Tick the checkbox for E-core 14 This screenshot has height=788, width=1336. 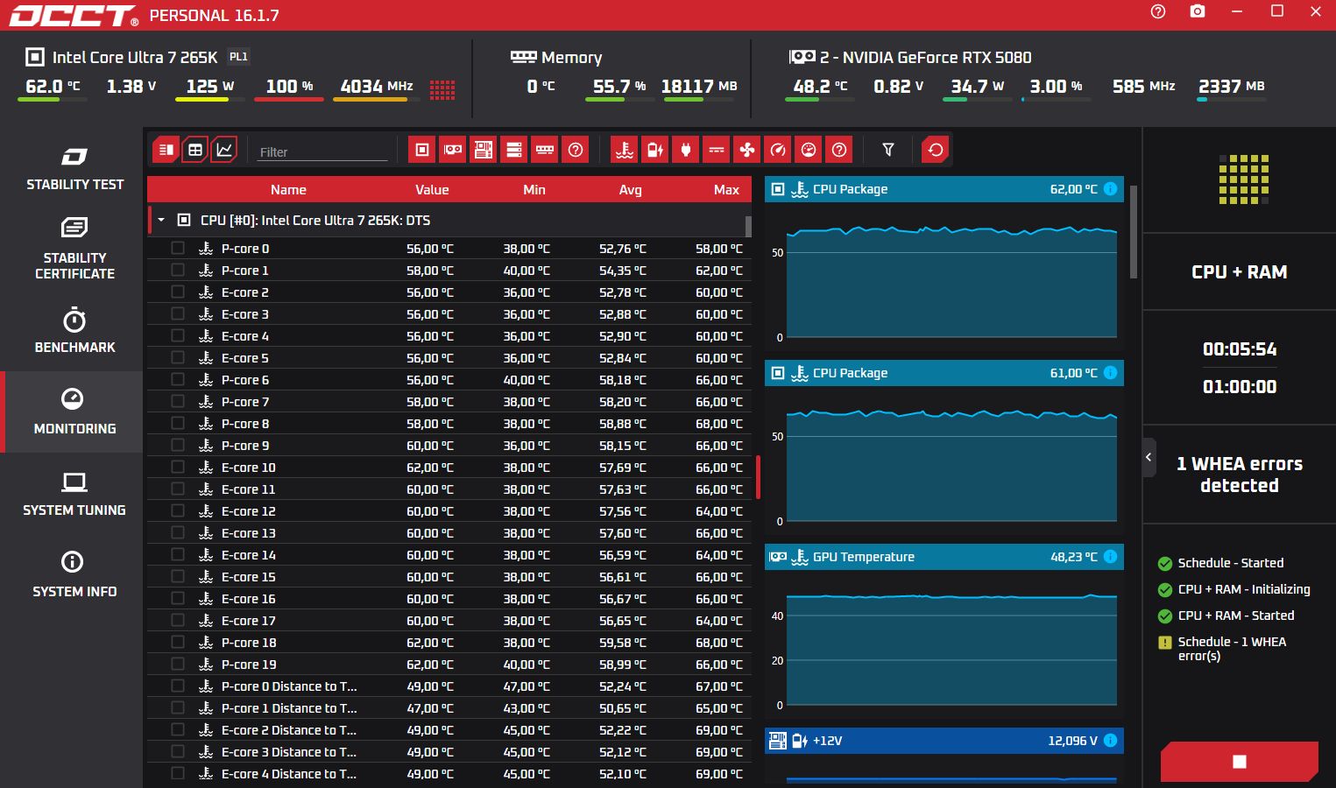178,554
